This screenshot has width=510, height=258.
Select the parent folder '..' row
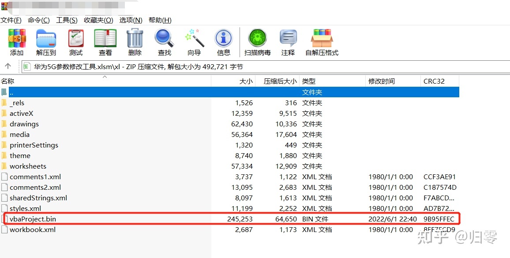click(x=229, y=92)
